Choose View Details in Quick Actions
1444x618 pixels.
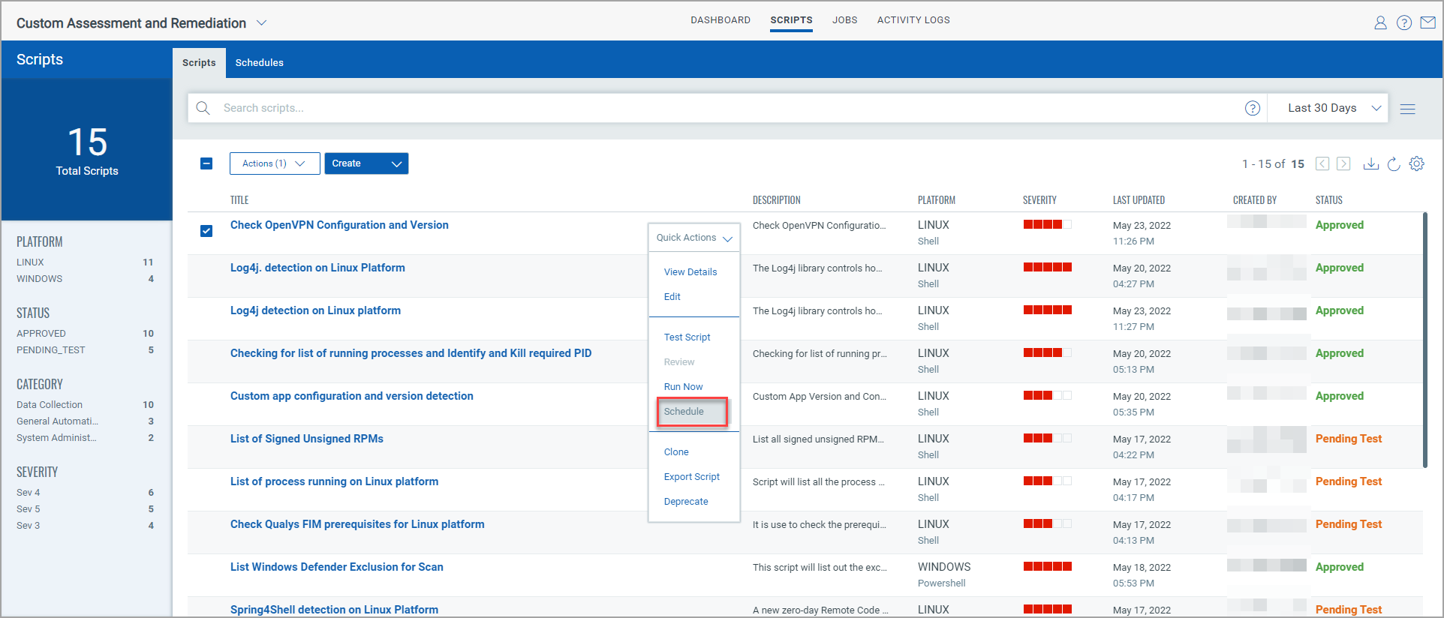coord(690,272)
